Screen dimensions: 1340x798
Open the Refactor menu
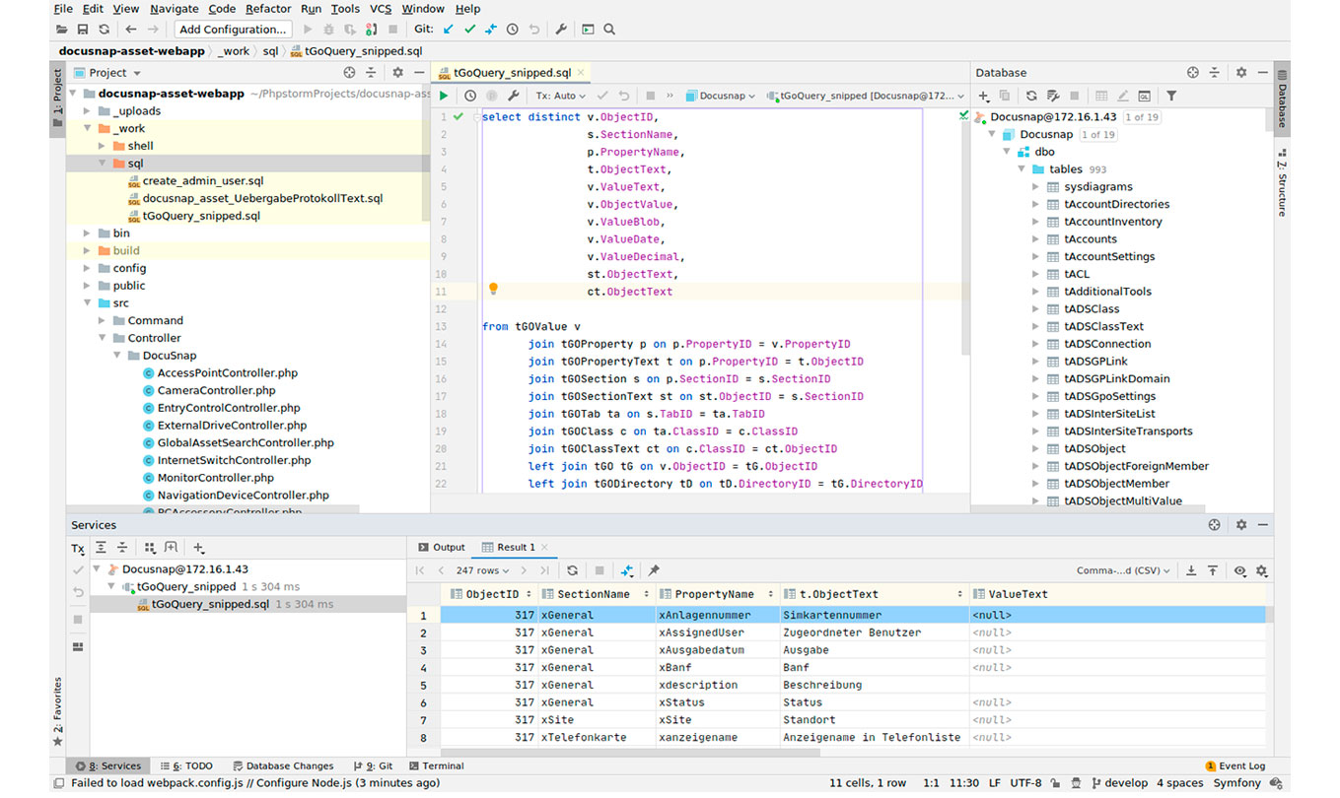click(268, 9)
